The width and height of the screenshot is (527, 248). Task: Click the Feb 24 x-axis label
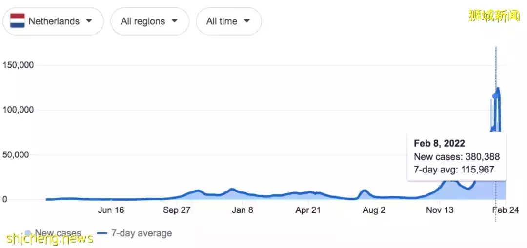tap(505, 210)
